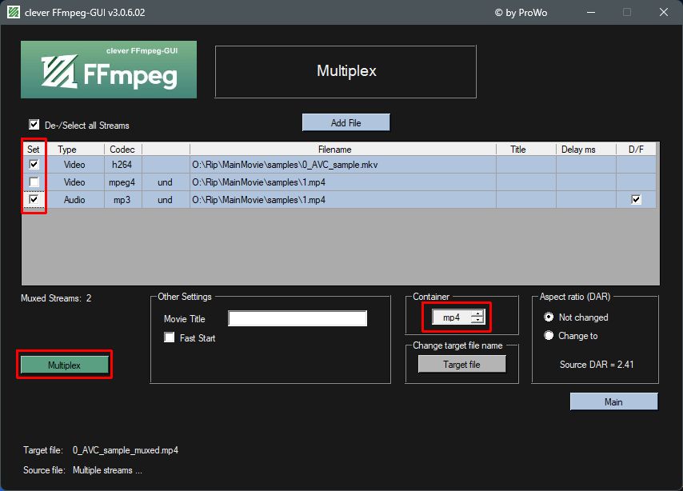Click the Delay ms cell for h264 row
Viewport: 683px width, 491px height.
(586, 165)
